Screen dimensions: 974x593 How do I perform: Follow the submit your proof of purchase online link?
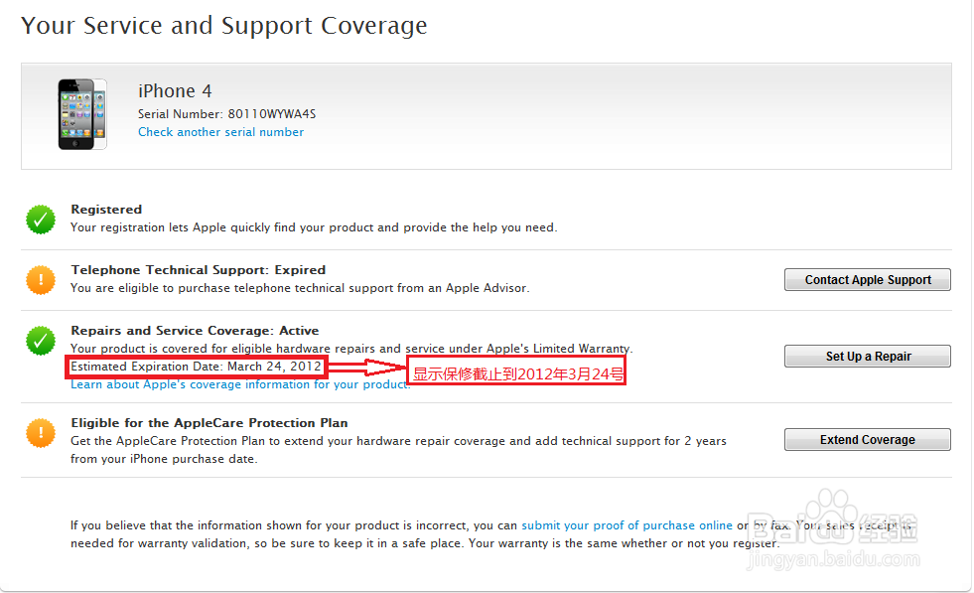point(626,525)
